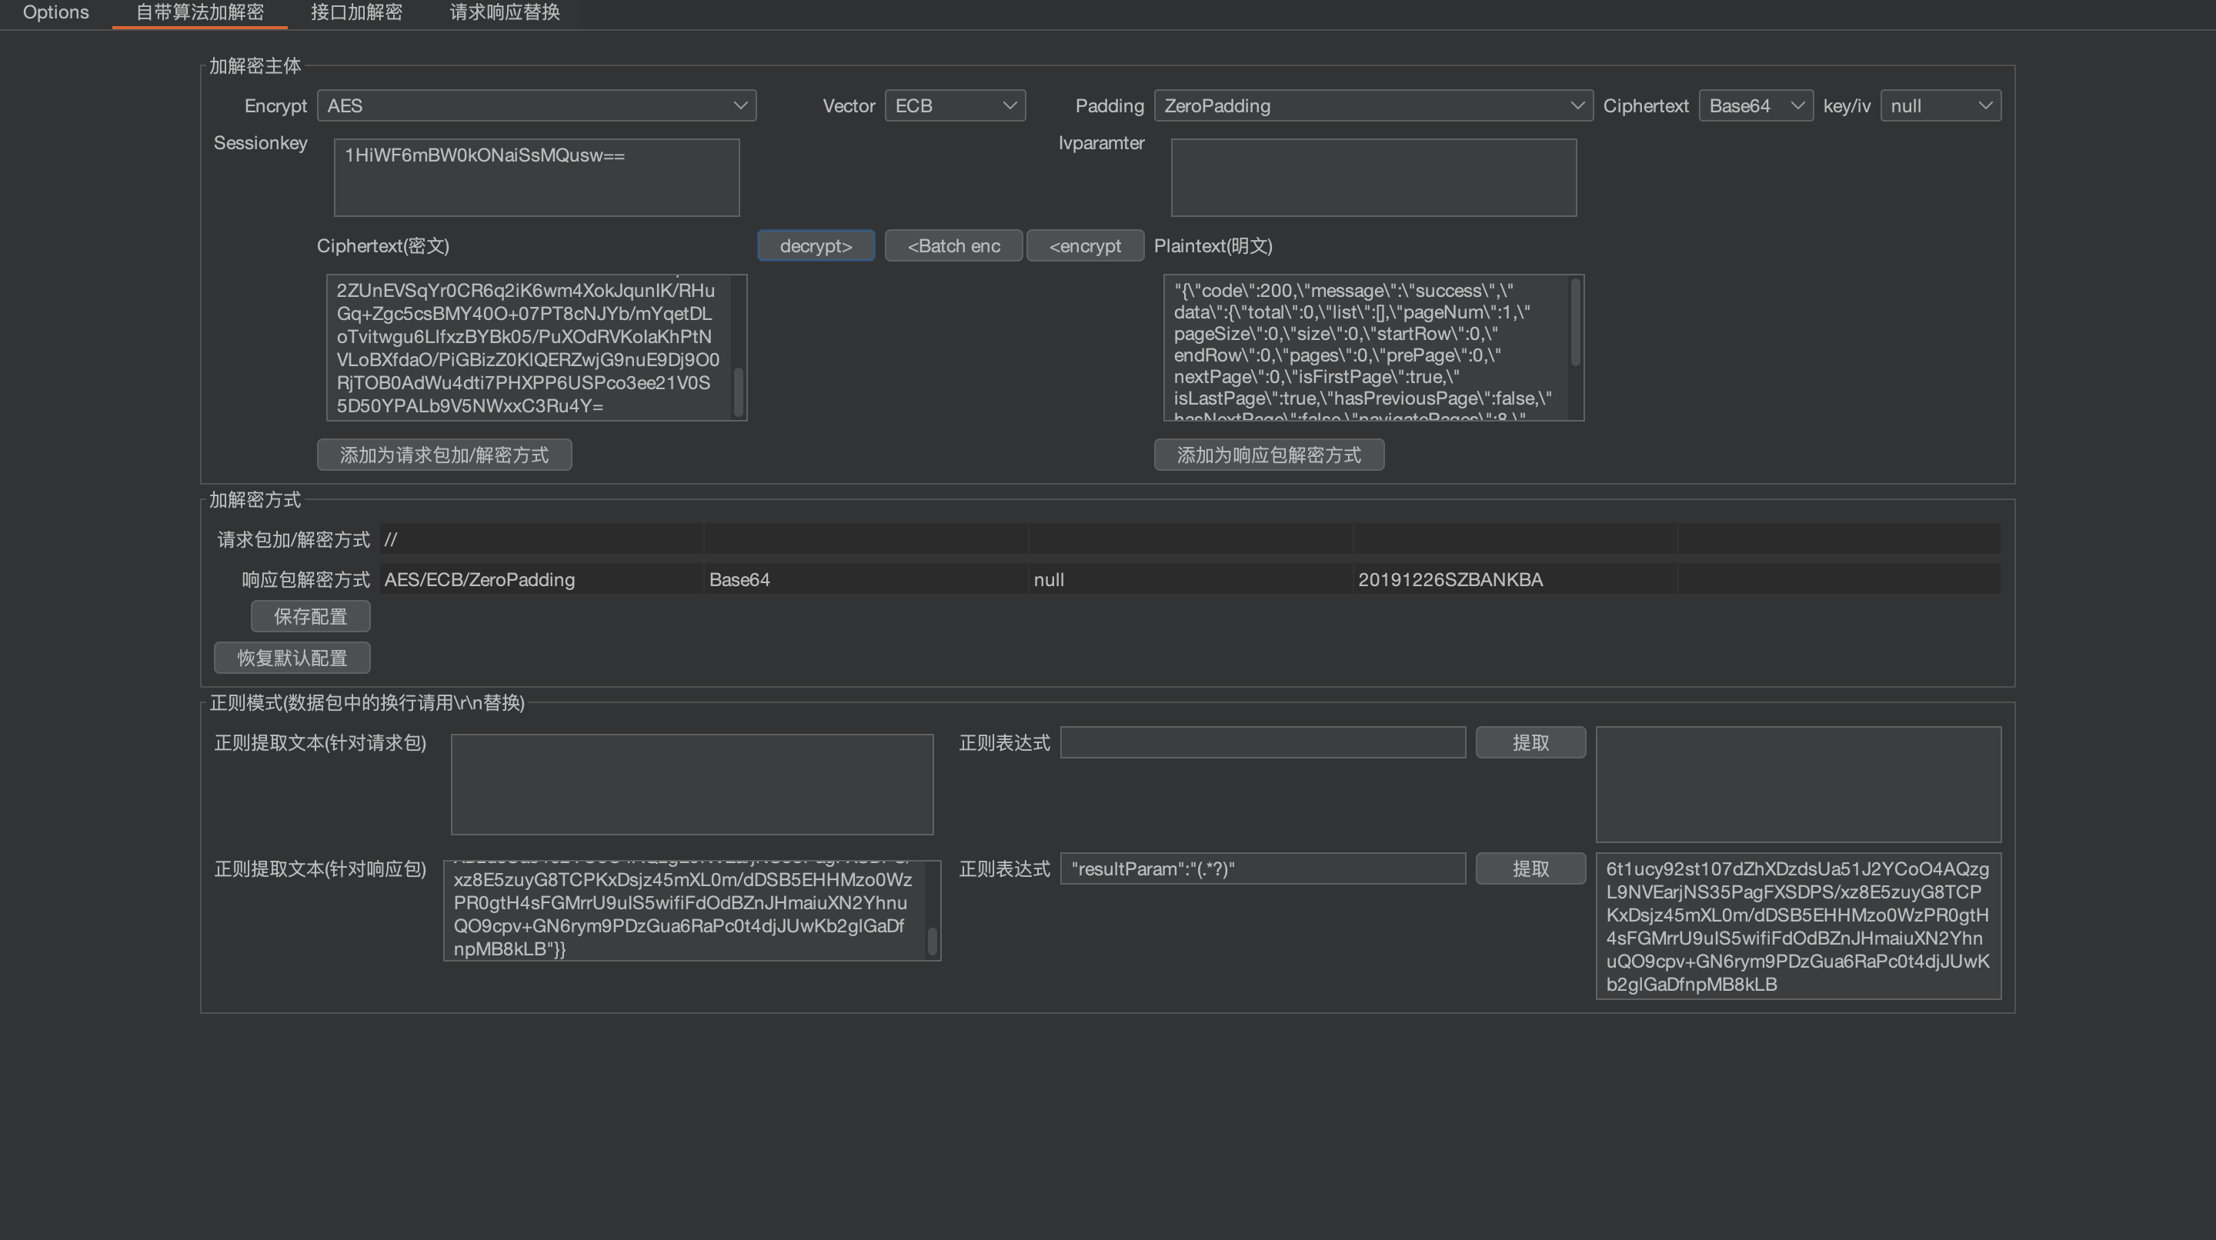Select the null cell in response row

[x=1190, y=579]
